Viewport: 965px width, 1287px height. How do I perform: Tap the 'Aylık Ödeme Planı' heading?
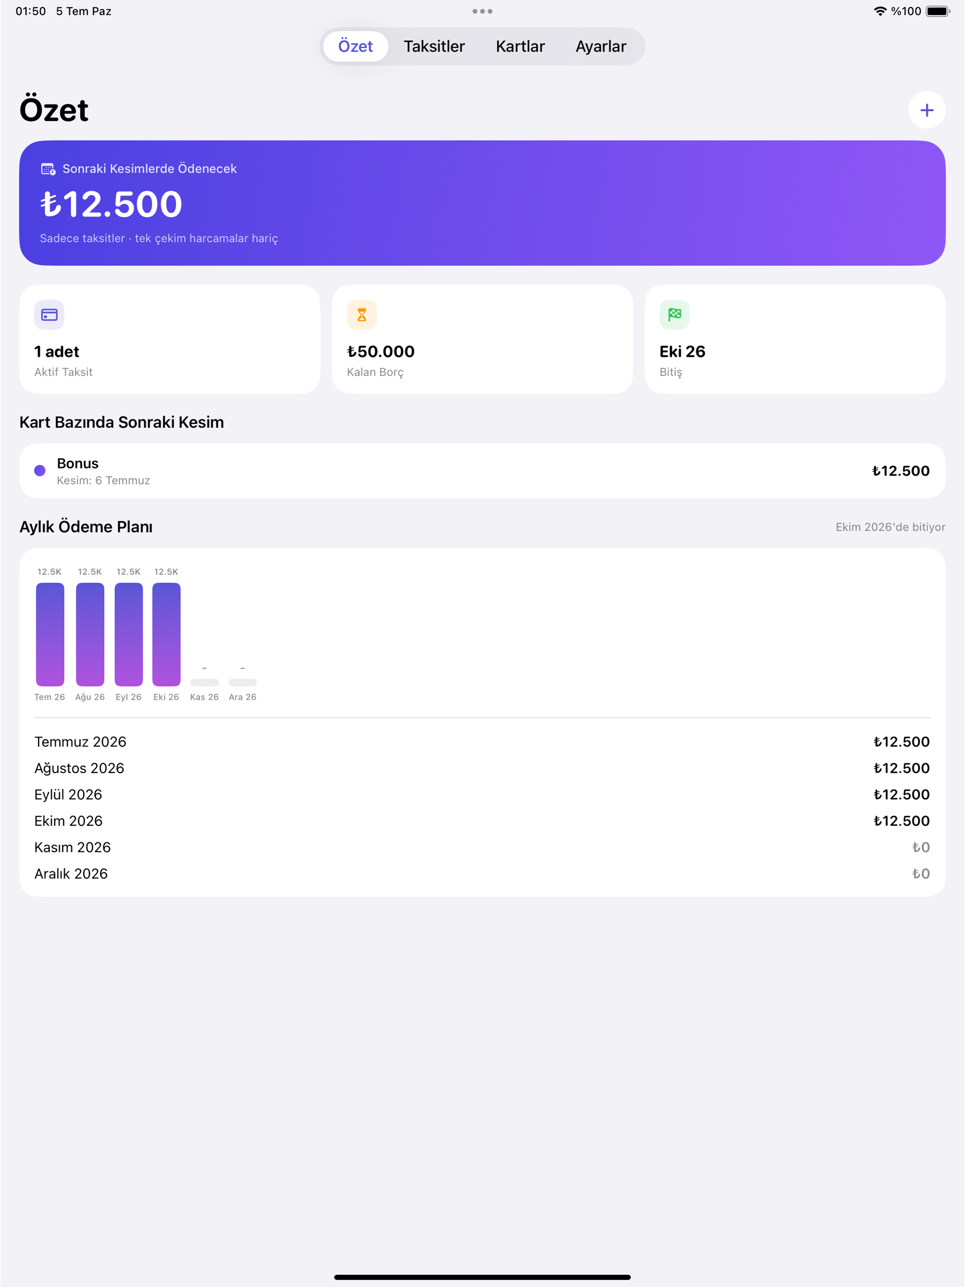coord(86,527)
